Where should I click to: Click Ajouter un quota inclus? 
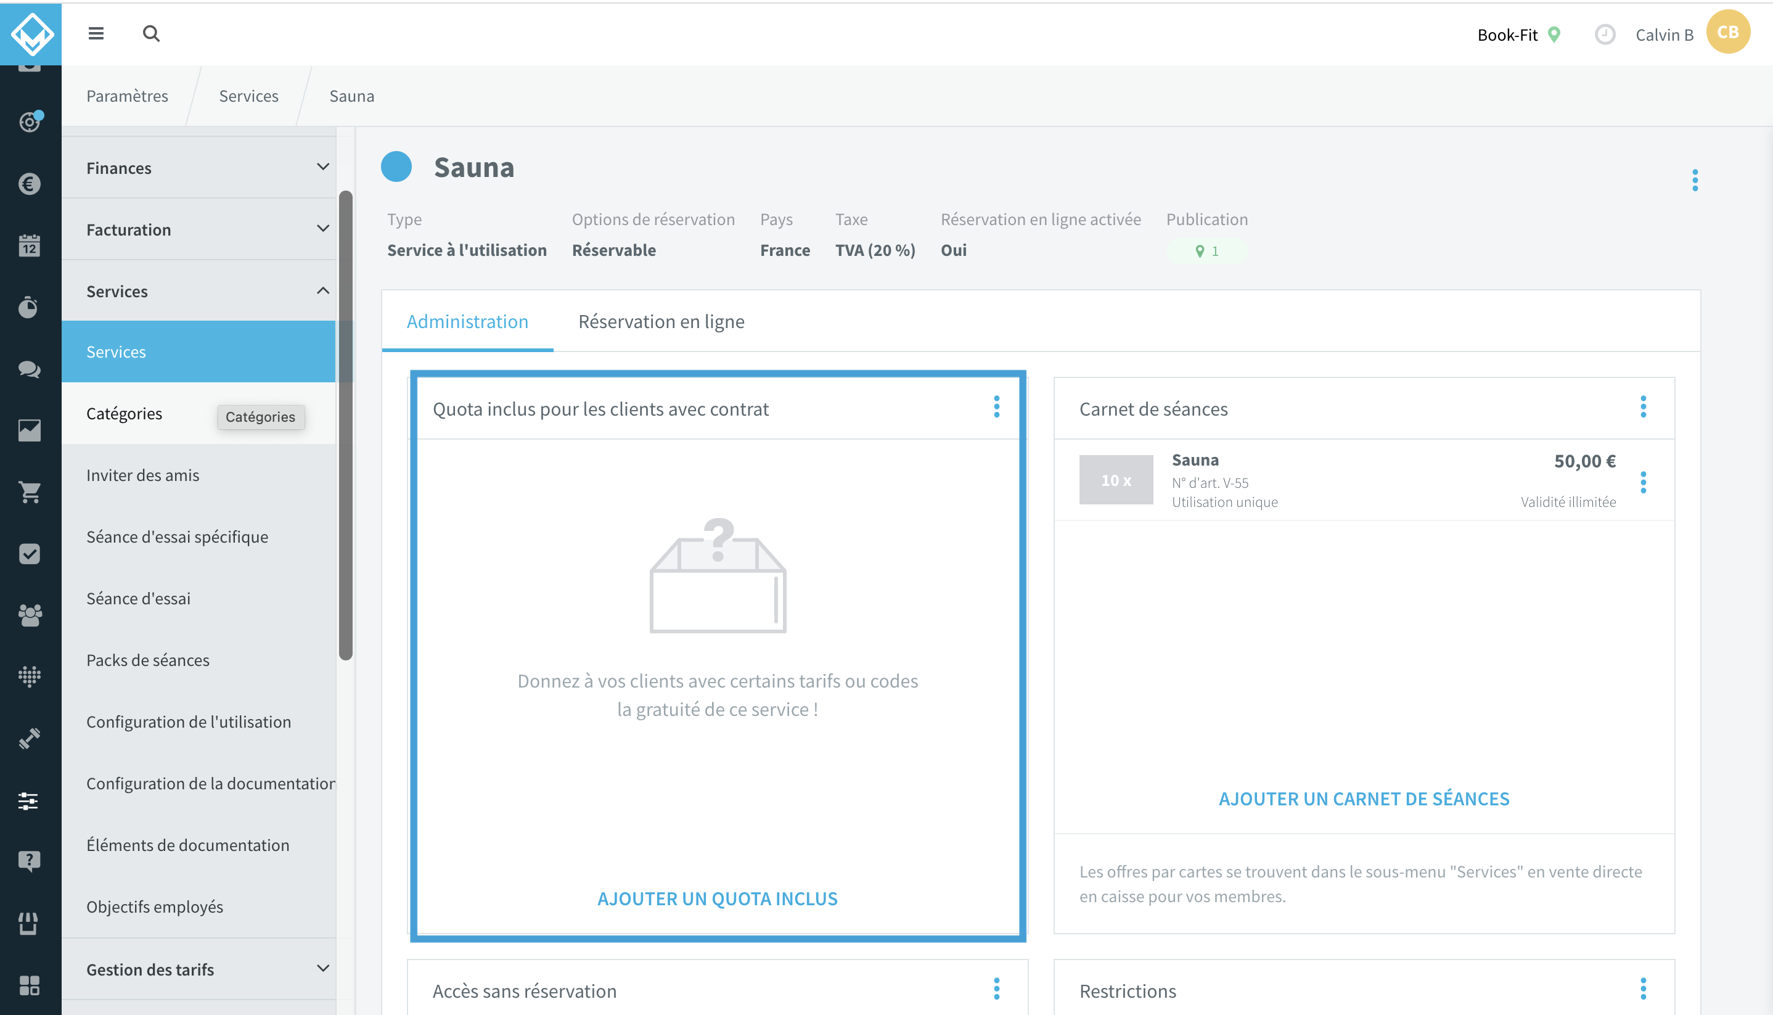[717, 898]
